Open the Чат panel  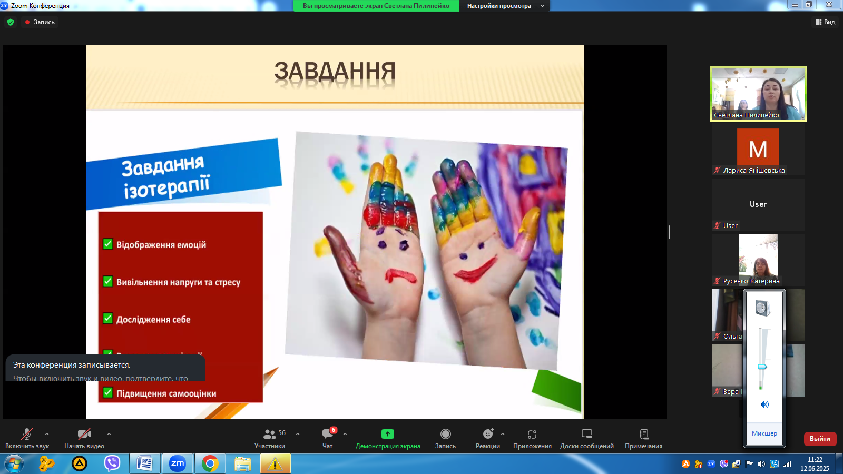pyautogui.click(x=328, y=438)
